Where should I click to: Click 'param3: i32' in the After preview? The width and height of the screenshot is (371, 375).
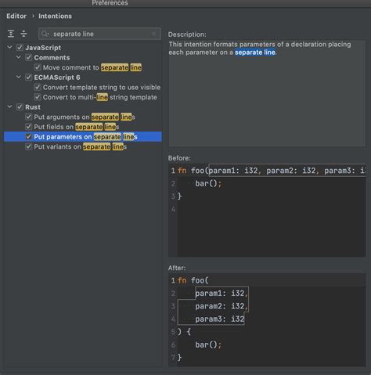tap(220, 319)
